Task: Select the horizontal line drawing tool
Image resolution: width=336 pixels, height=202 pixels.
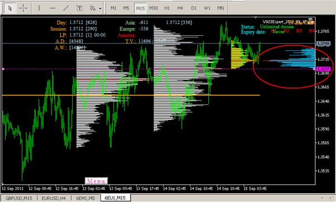Action: (x=53, y=8)
